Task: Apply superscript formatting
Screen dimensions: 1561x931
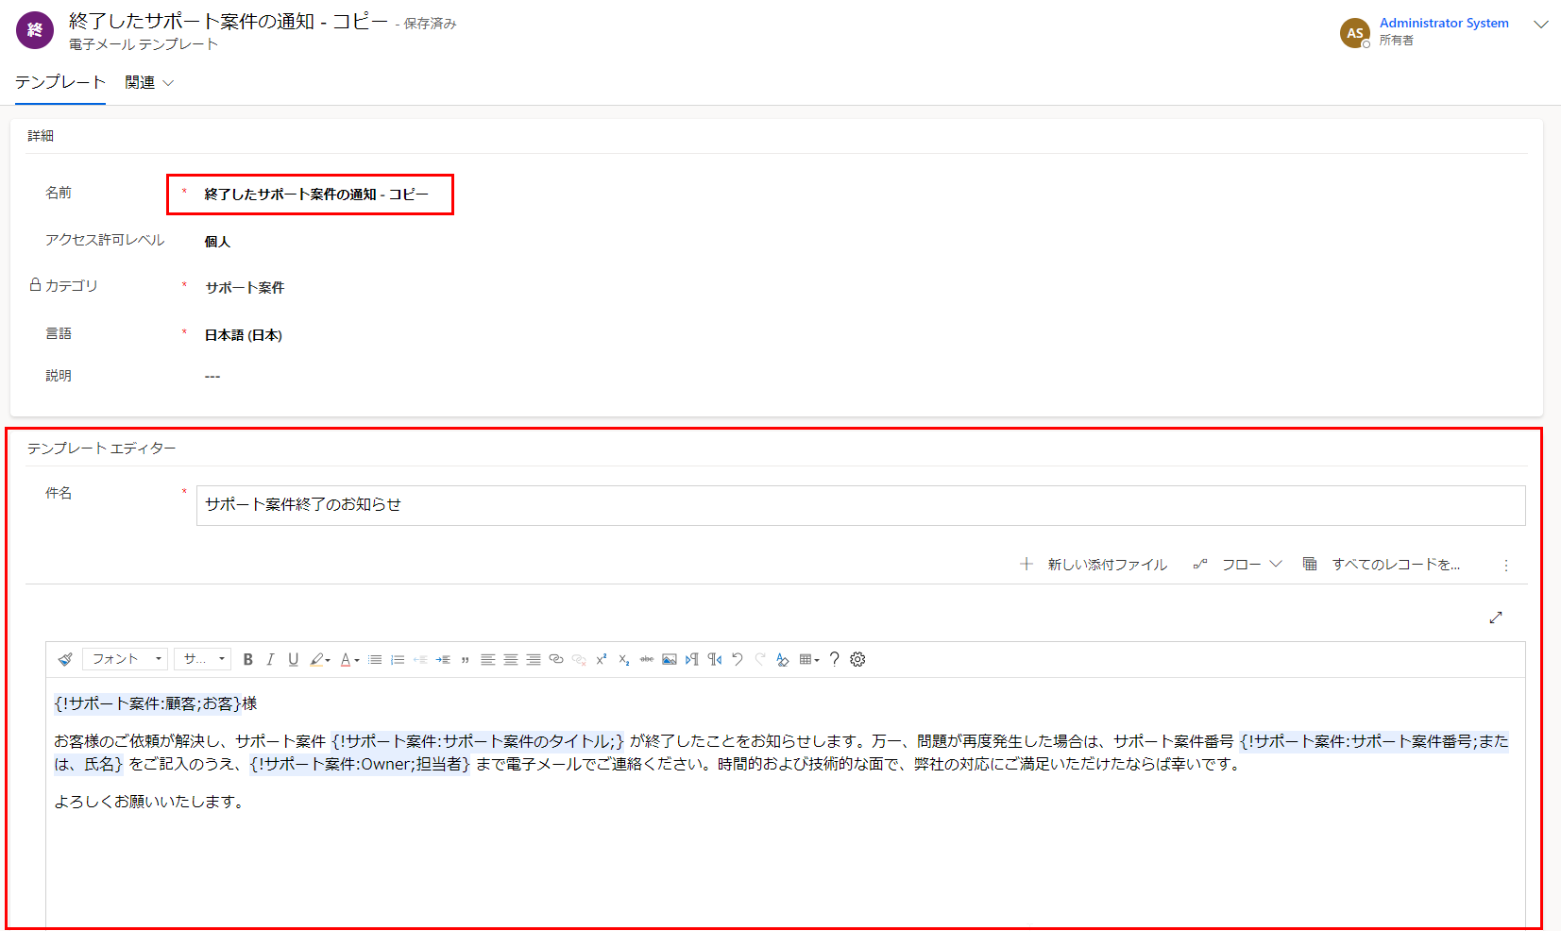Action: click(x=602, y=659)
